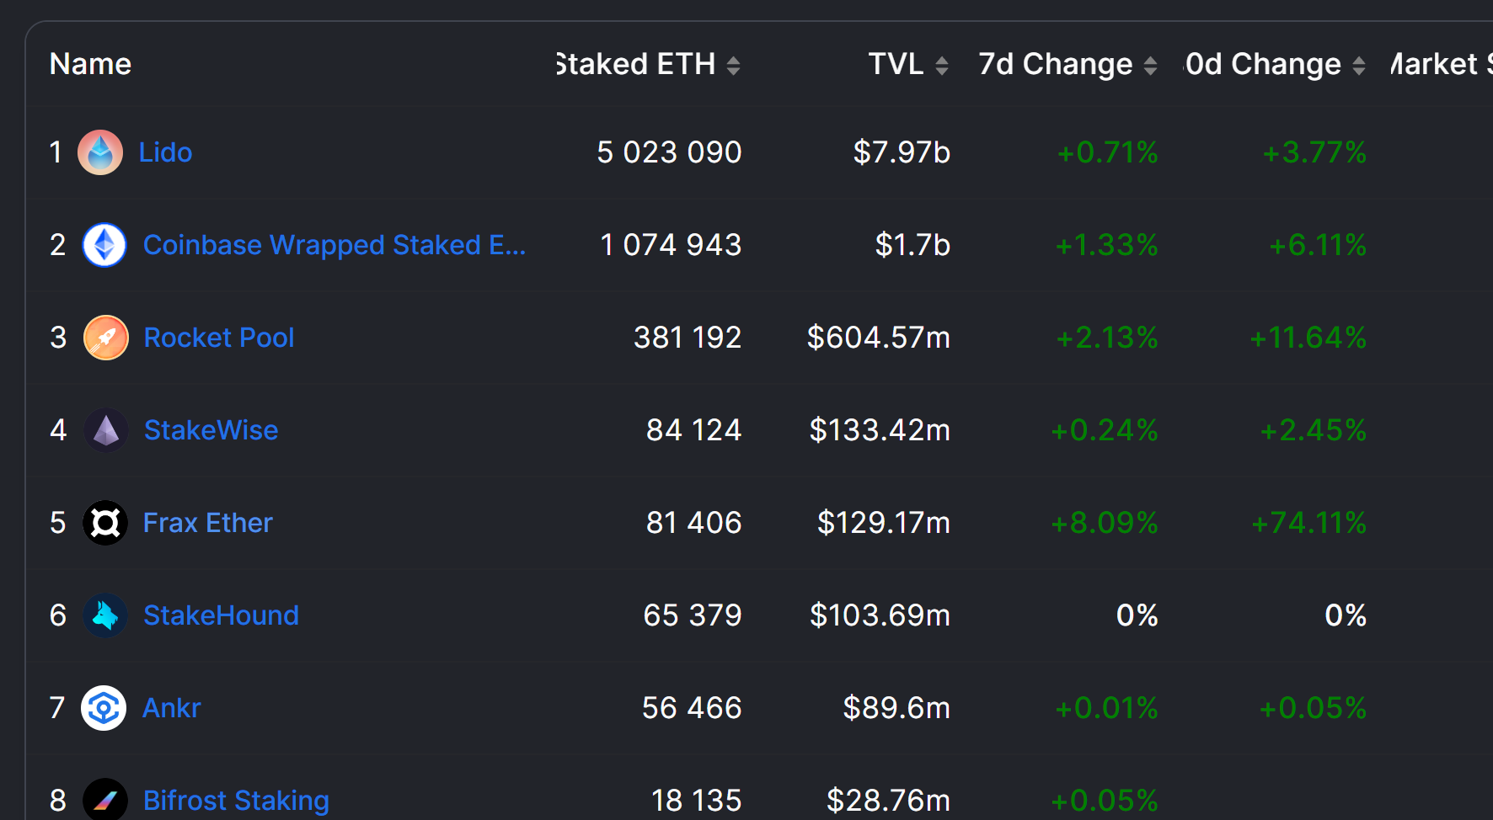Select Lido 7d change +0.71%

(x=1107, y=152)
